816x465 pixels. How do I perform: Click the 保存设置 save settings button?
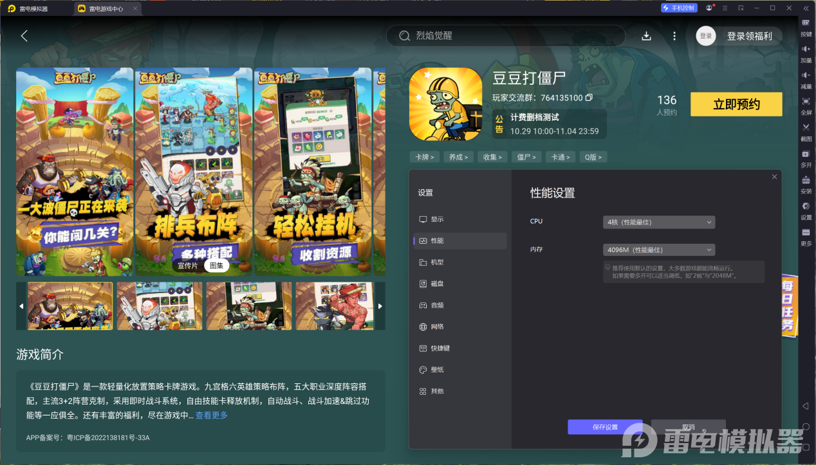pyautogui.click(x=605, y=427)
